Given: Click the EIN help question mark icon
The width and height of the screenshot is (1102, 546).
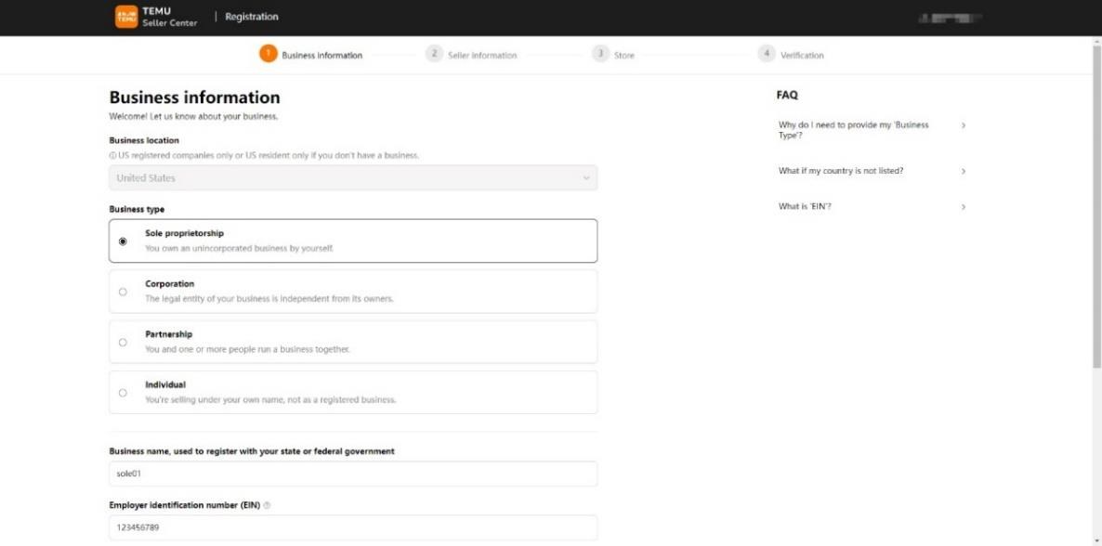Looking at the screenshot, I should point(268,505).
